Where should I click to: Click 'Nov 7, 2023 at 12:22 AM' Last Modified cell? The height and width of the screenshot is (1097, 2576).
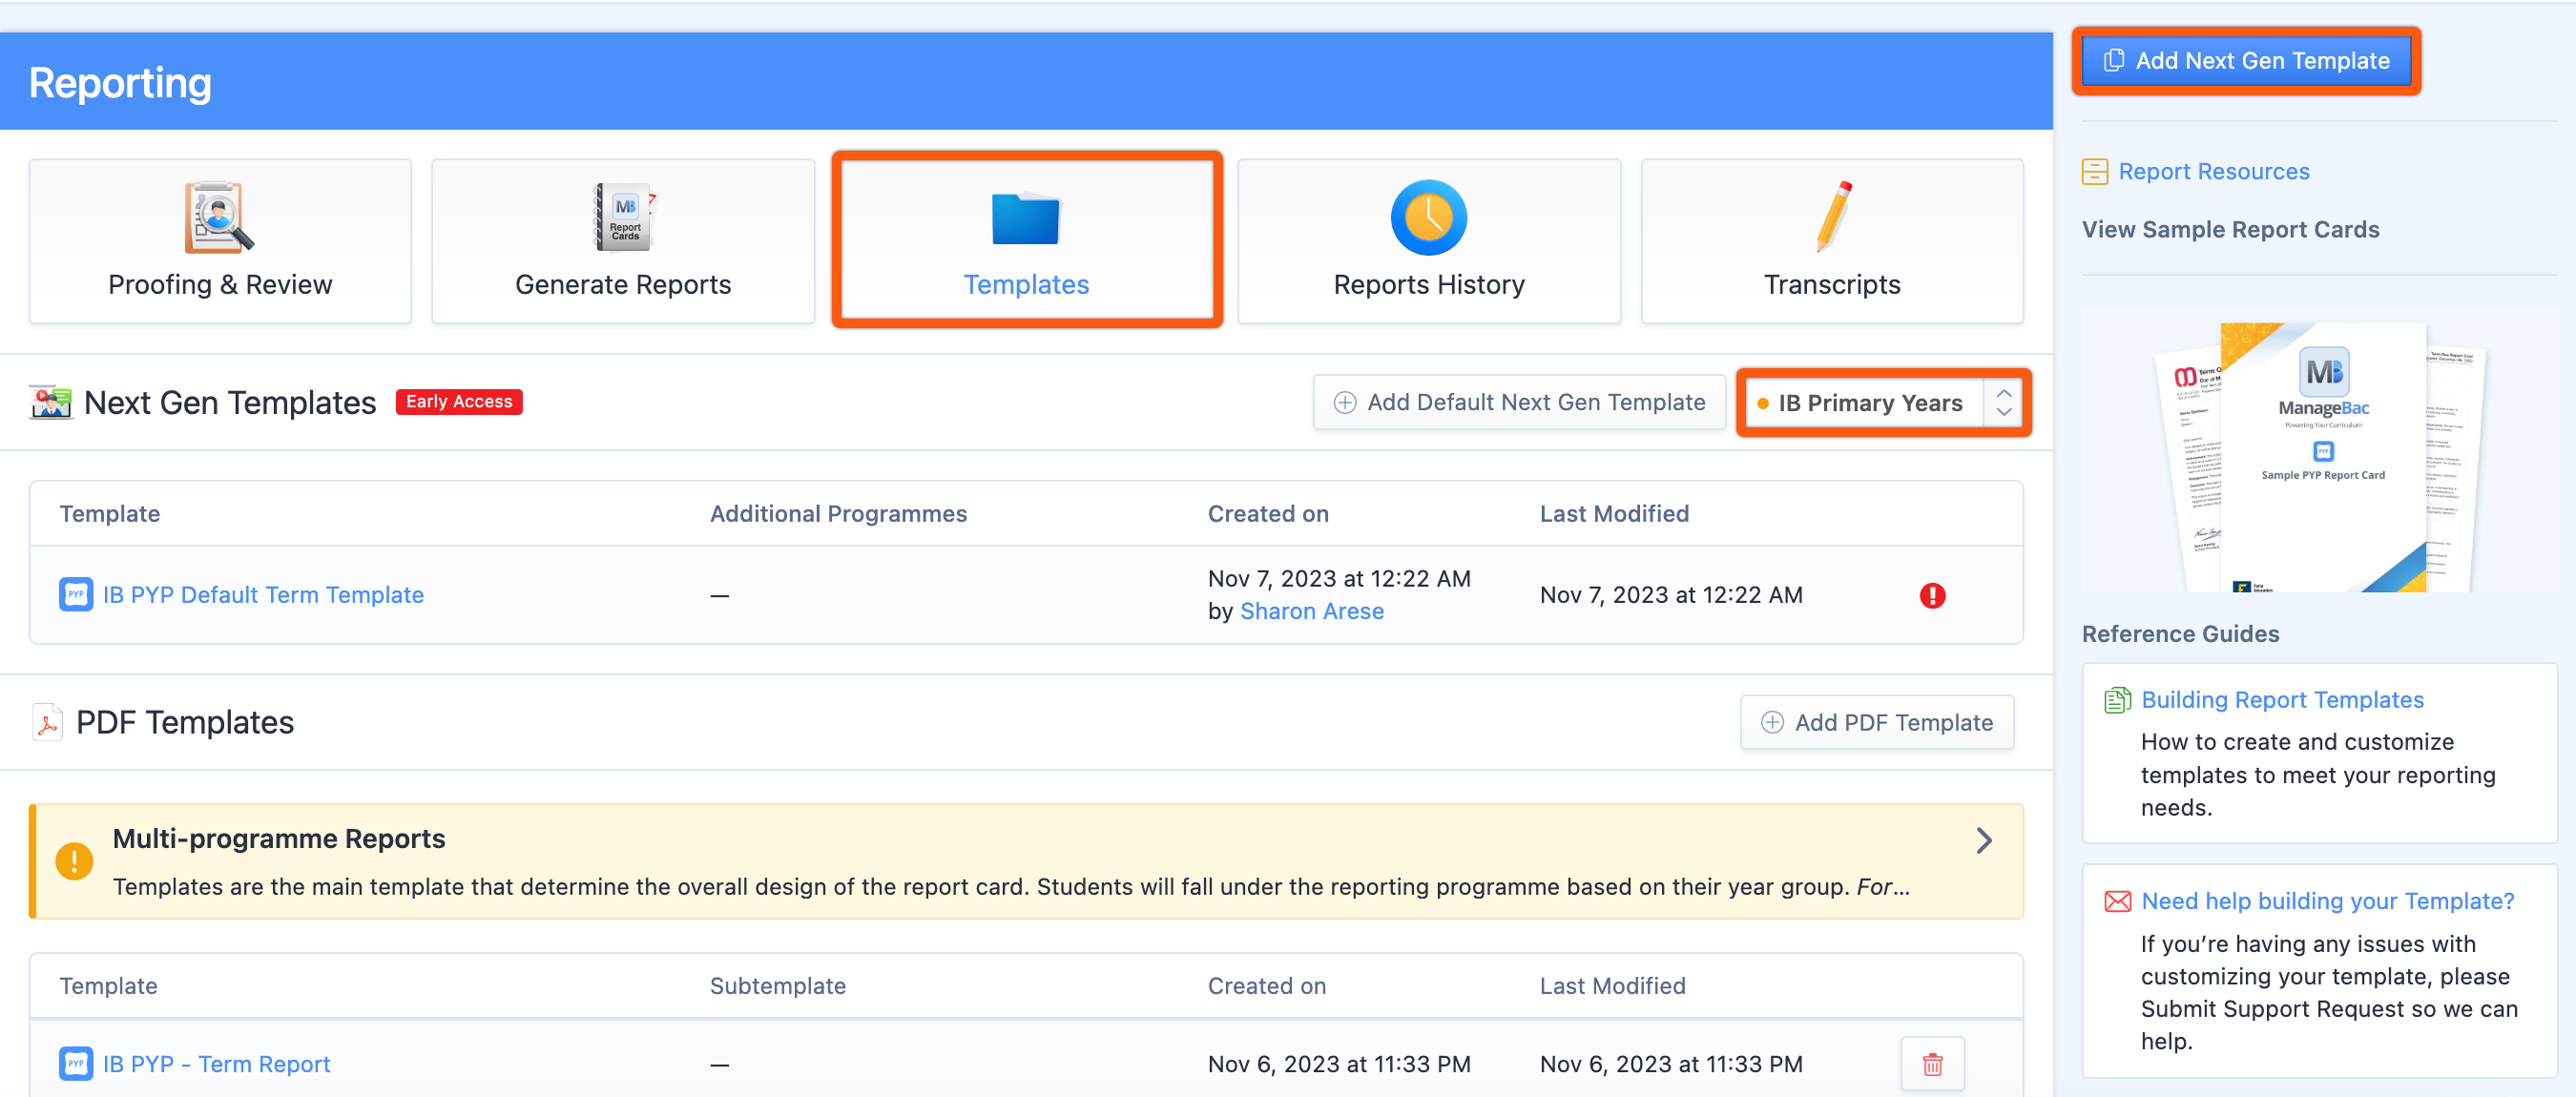click(x=1671, y=595)
